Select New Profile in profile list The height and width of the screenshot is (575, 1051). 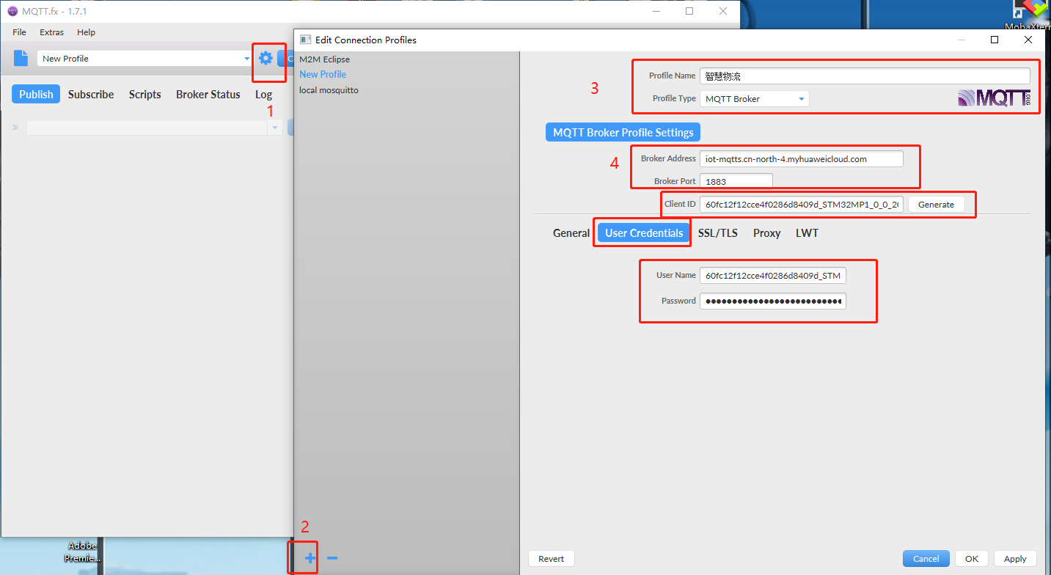[323, 74]
